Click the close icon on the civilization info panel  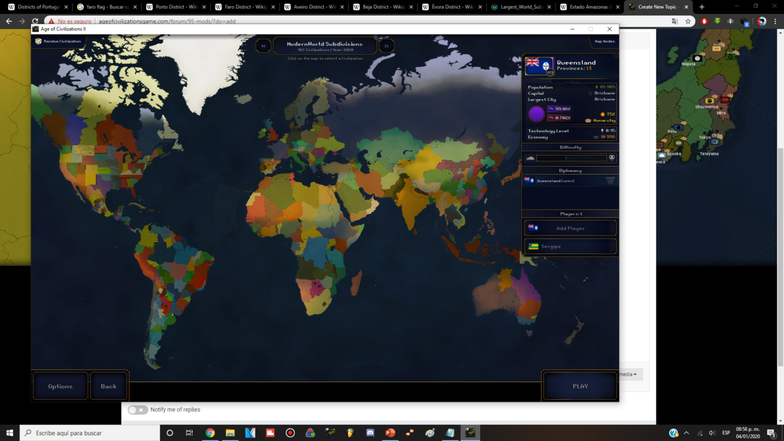click(x=615, y=56)
